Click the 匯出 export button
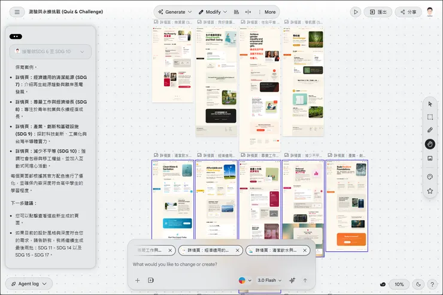The image size is (443, 295). click(378, 12)
